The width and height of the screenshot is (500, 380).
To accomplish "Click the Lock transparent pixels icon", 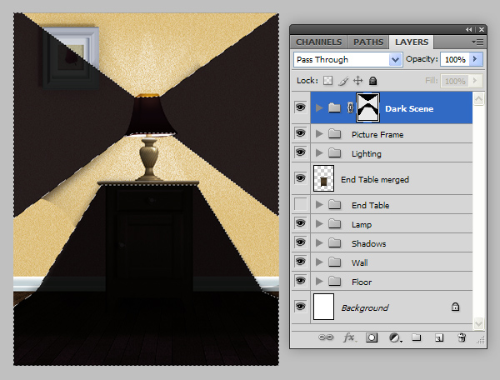I will coord(327,81).
